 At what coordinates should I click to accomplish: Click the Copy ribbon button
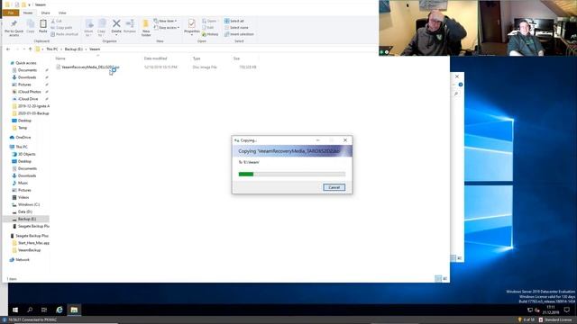31,26
